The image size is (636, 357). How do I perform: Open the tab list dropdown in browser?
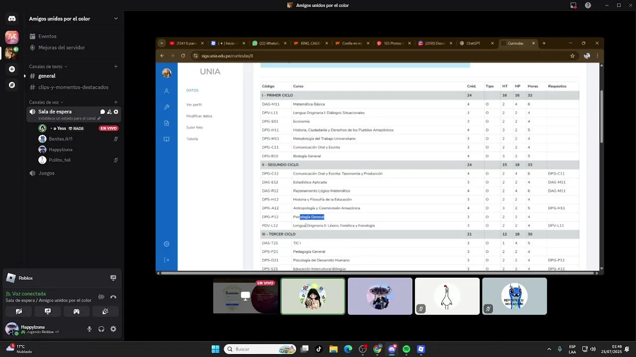click(161, 43)
